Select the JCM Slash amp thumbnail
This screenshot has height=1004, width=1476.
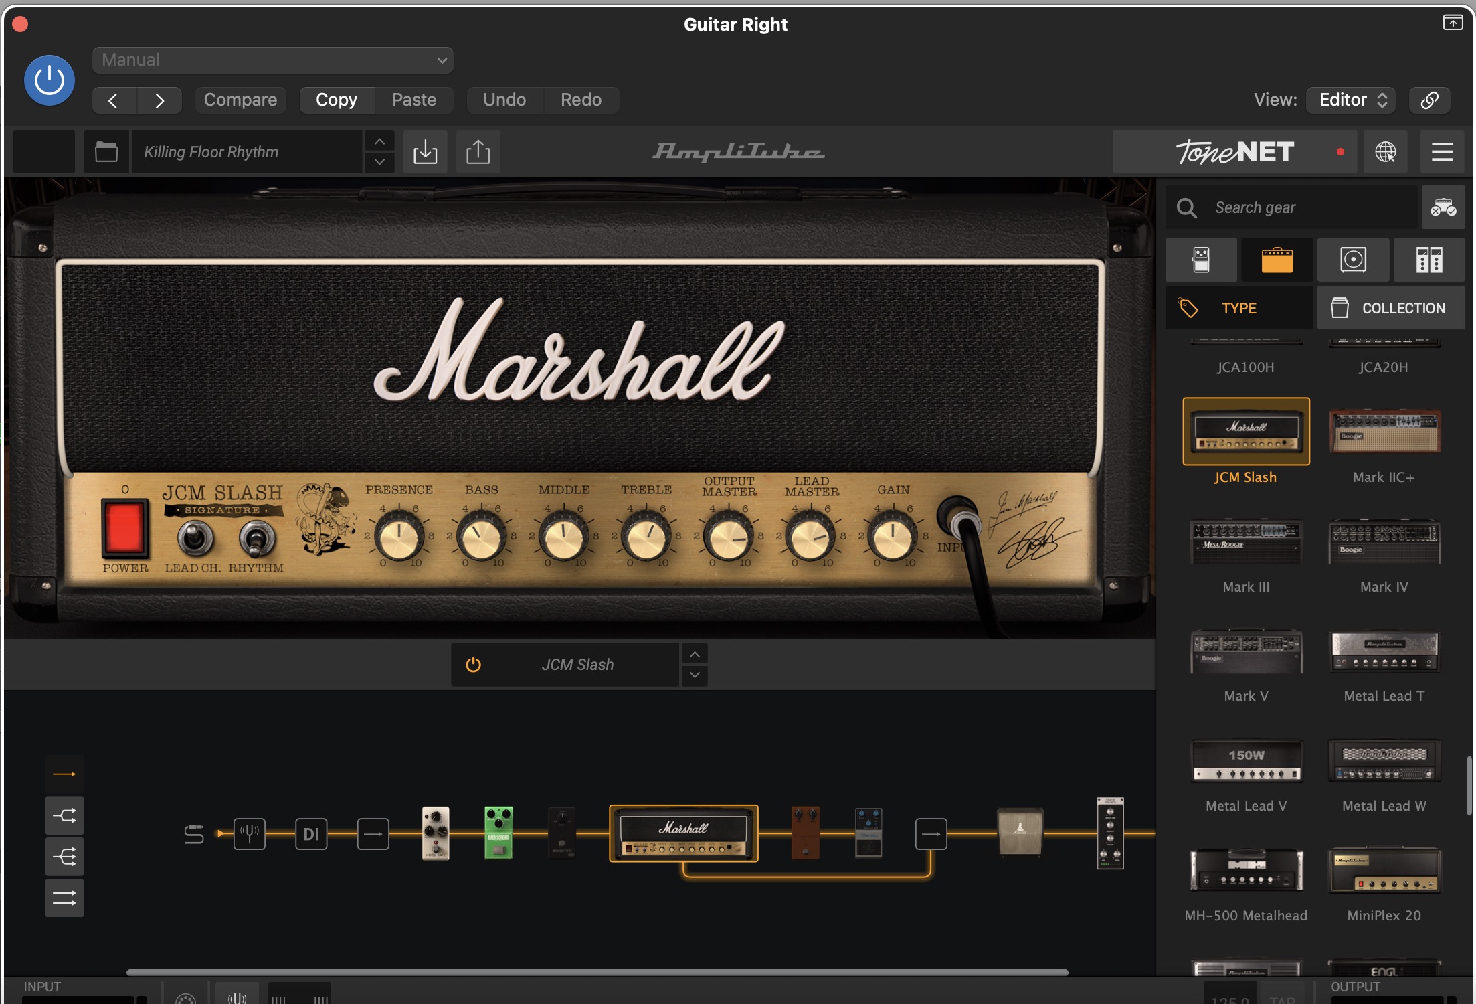pos(1246,432)
